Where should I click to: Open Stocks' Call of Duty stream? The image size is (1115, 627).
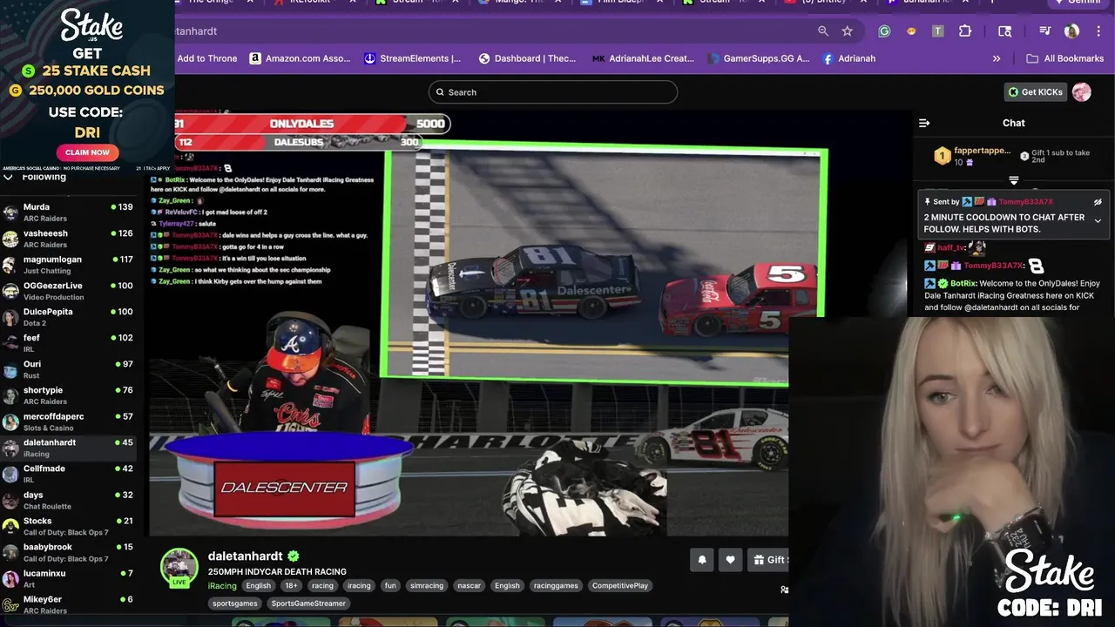67,526
